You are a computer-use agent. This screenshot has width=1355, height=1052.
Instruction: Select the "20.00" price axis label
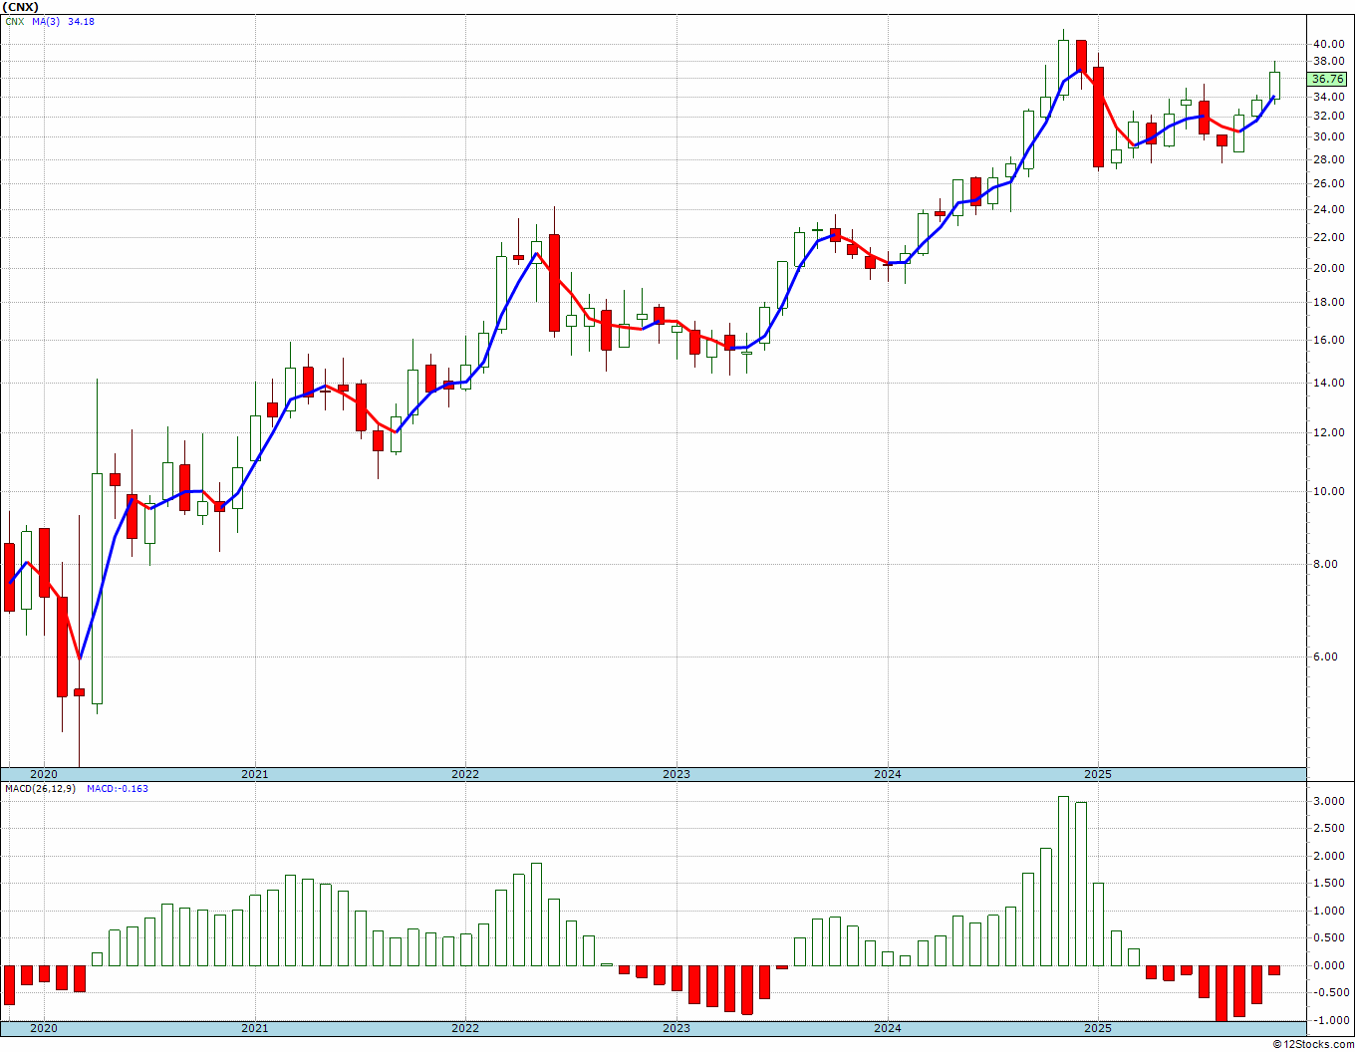click(x=1328, y=268)
